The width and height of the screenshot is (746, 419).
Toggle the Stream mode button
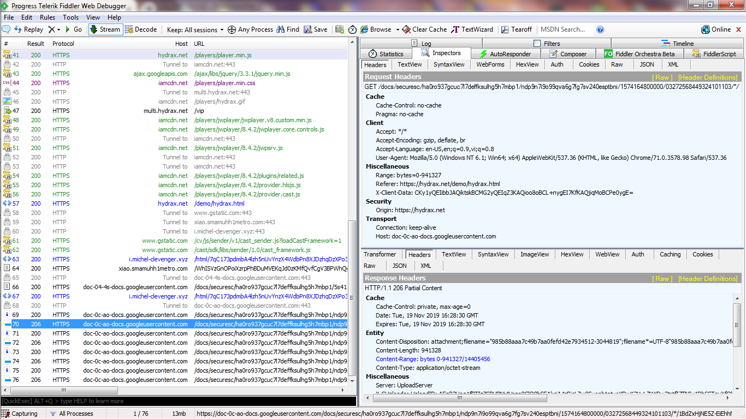tap(105, 29)
